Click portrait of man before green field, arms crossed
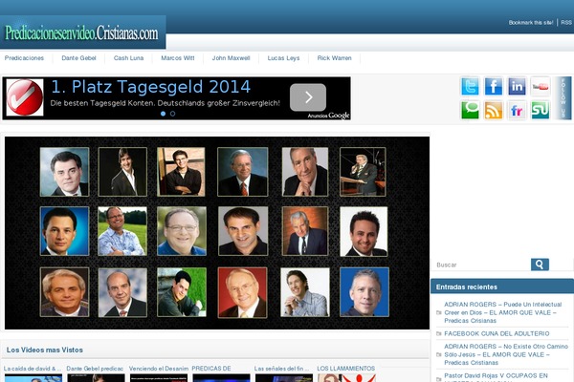Image resolution: width=574 pixels, height=382 pixels. (122, 231)
